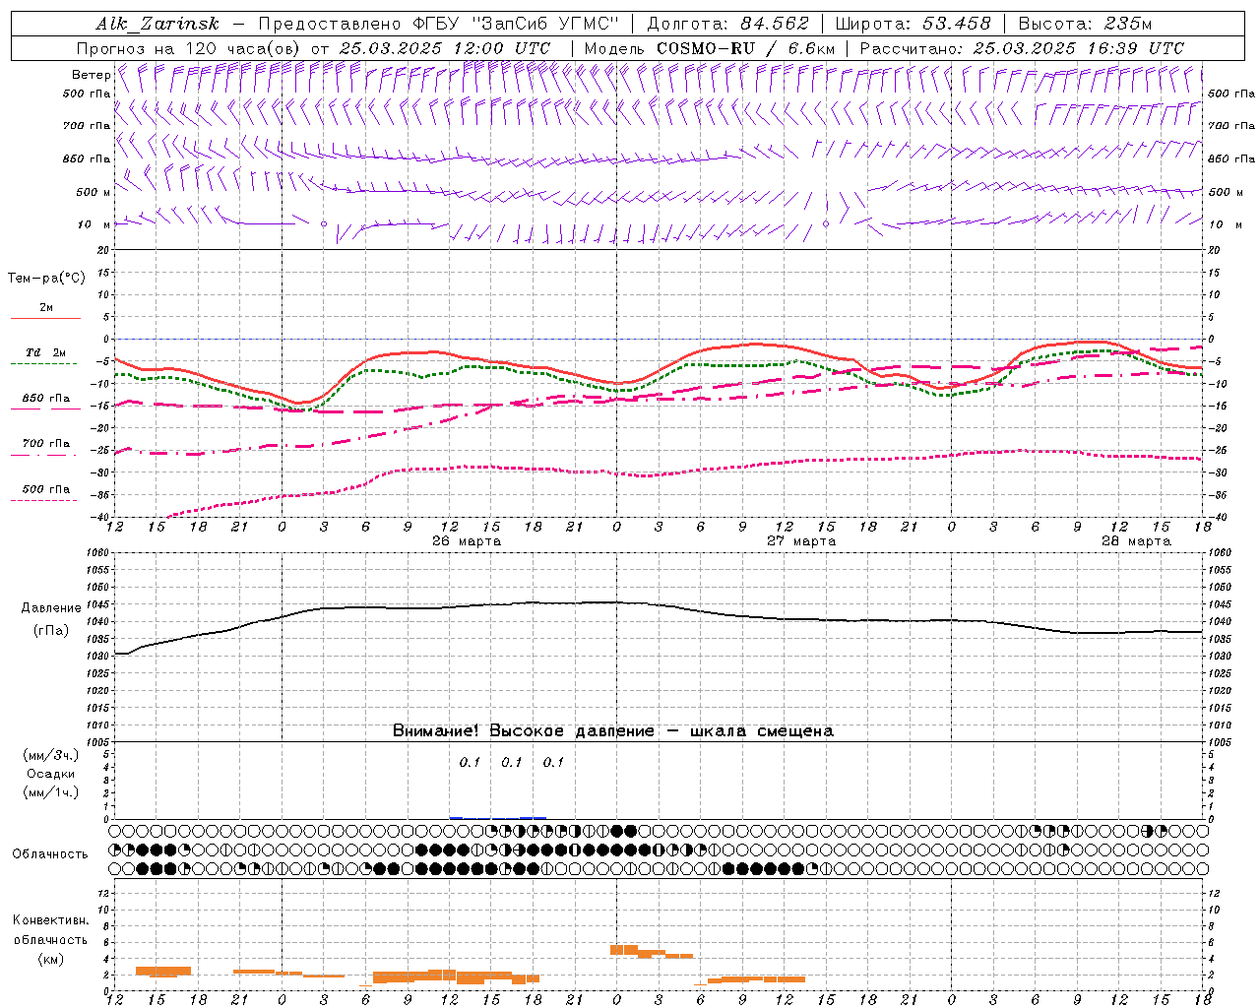Viewport: 1260px width, 1008px height.
Task: Click the (км) convective cloud unit label
Action: tap(50, 959)
